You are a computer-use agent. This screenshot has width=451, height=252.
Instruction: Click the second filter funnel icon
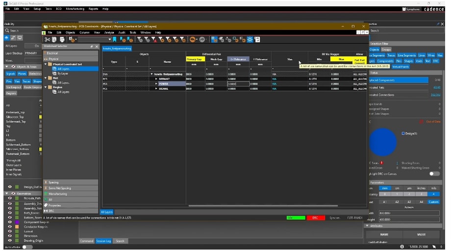pos(147,39)
